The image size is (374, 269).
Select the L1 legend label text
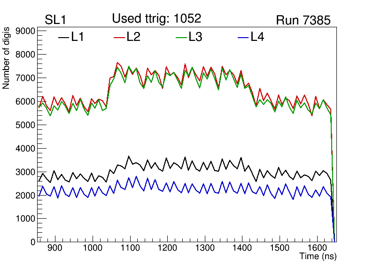(78, 37)
